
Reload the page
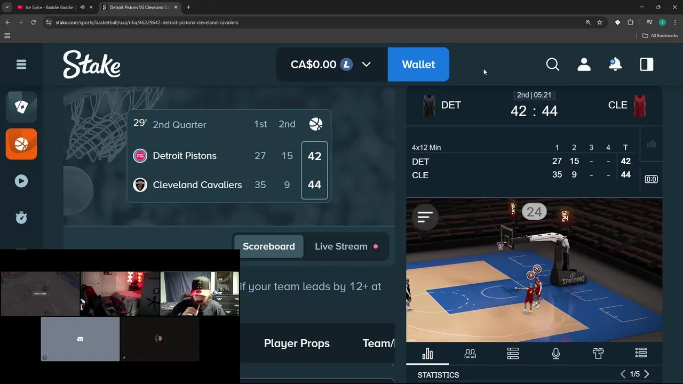(33, 22)
